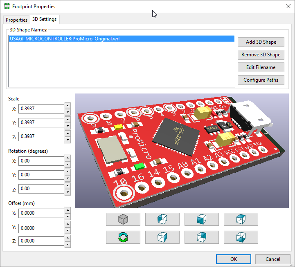Set preview to right face view
295x267 pixels.
[162, 237]
